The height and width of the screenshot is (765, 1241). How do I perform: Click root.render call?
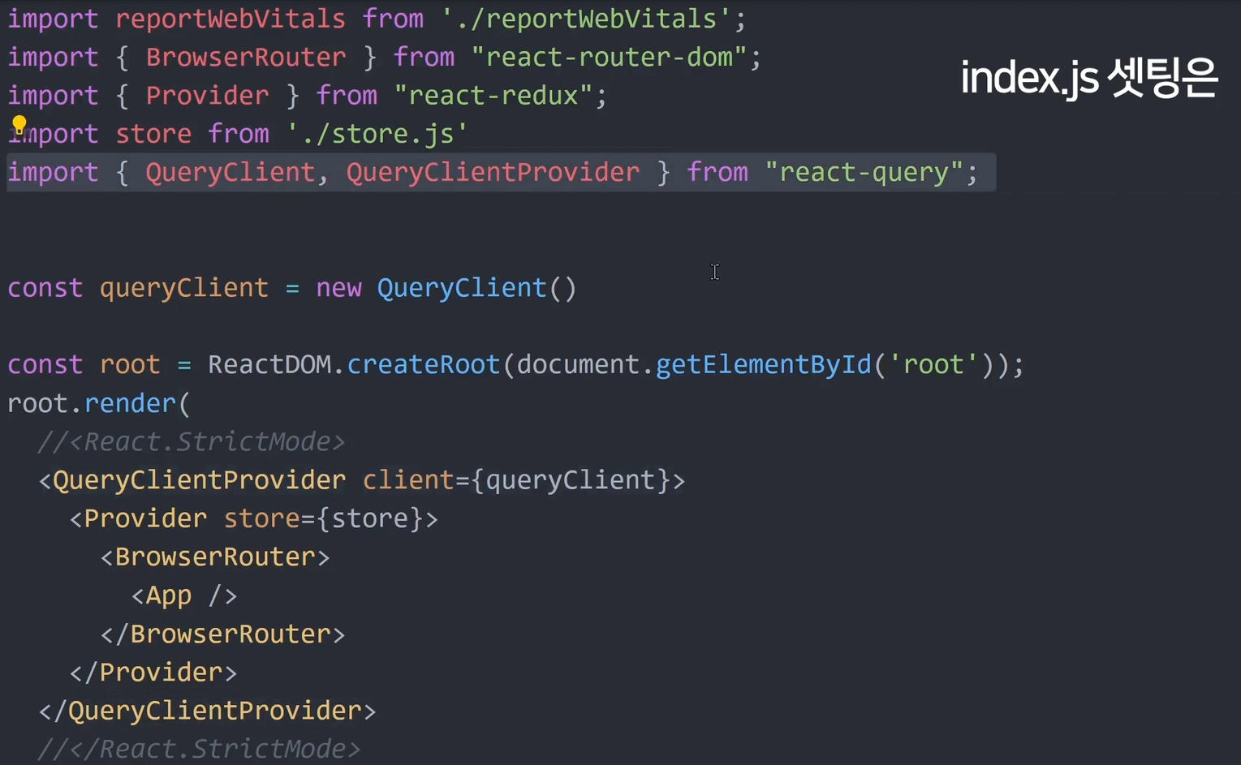[98, 403]
